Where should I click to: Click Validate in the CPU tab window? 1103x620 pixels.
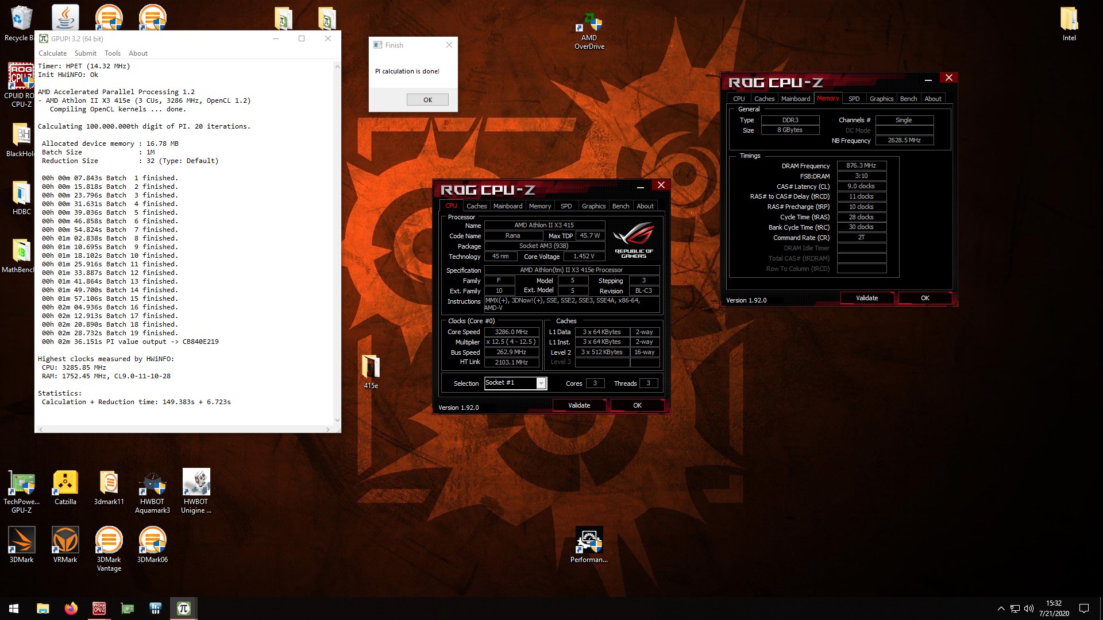coord(579,405)
